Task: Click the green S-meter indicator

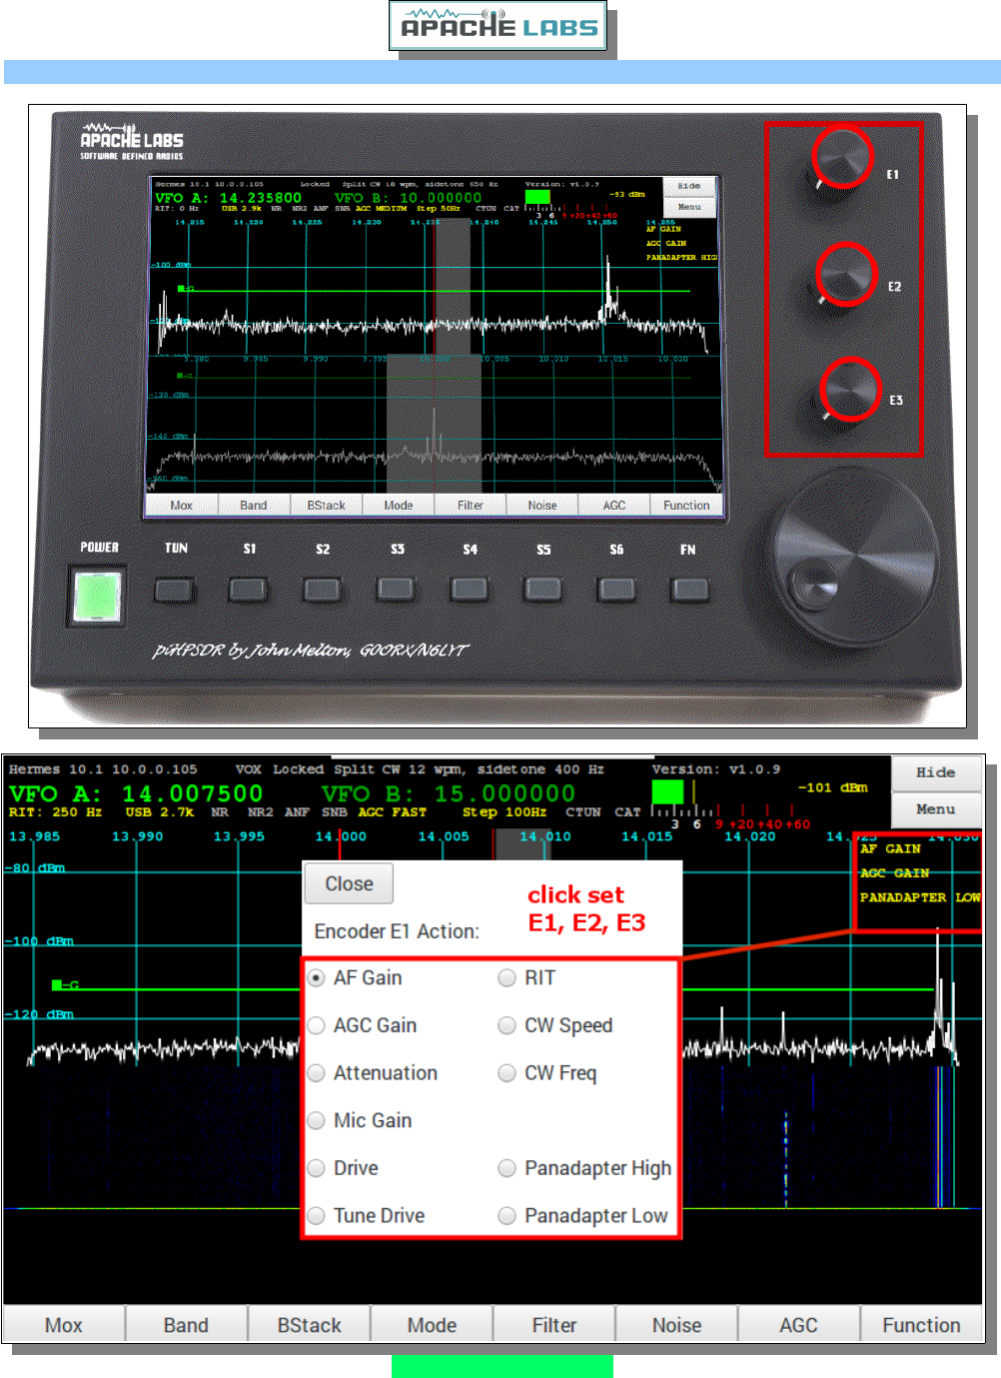Action: click(667, 792)
